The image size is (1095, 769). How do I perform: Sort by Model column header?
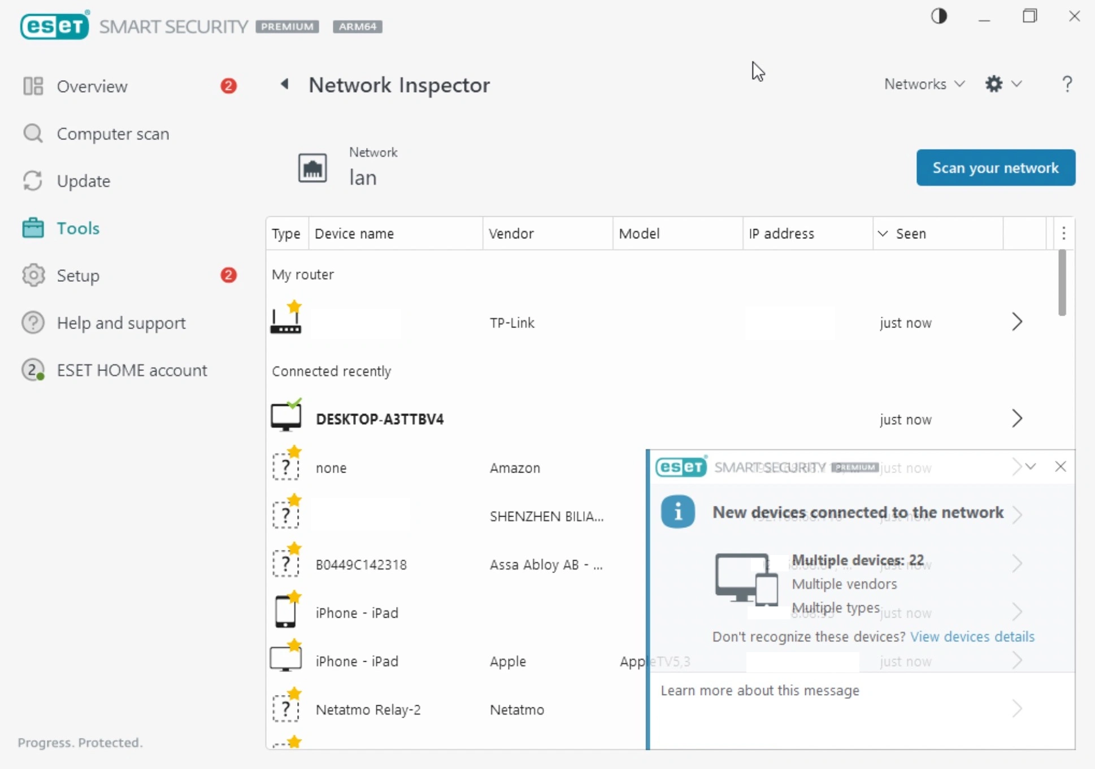[x=677, y=234]
